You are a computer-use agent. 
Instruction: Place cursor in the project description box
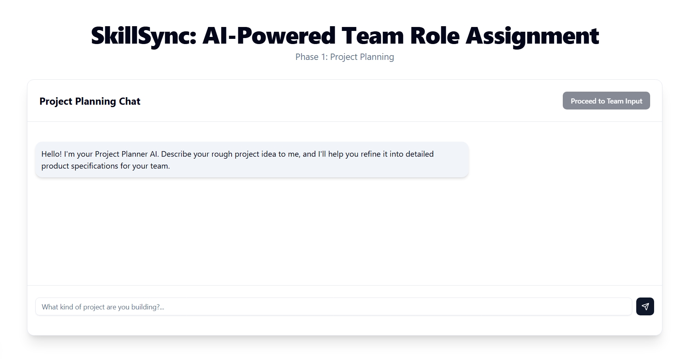click(333, 307)
